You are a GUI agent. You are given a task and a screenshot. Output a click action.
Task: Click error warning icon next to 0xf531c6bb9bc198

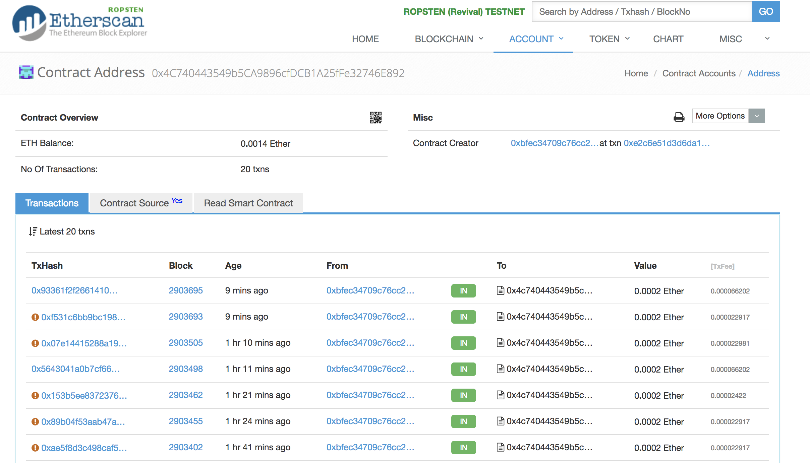pos(35,317)
